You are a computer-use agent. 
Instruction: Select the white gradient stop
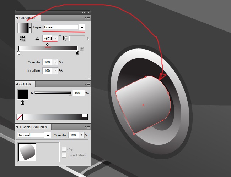click(18, 53)
